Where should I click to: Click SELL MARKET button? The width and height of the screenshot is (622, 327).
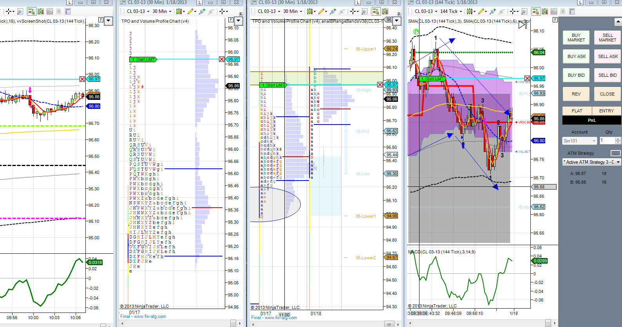click(x=608, y=38)
